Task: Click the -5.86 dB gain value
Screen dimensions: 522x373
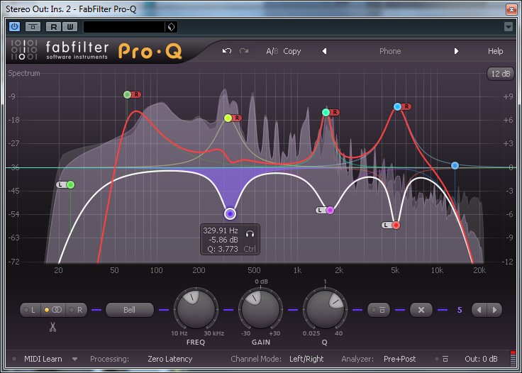Action: [x=223, y=240]
